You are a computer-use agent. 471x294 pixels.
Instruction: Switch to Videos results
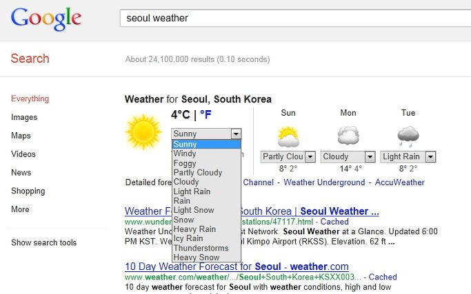23,154
